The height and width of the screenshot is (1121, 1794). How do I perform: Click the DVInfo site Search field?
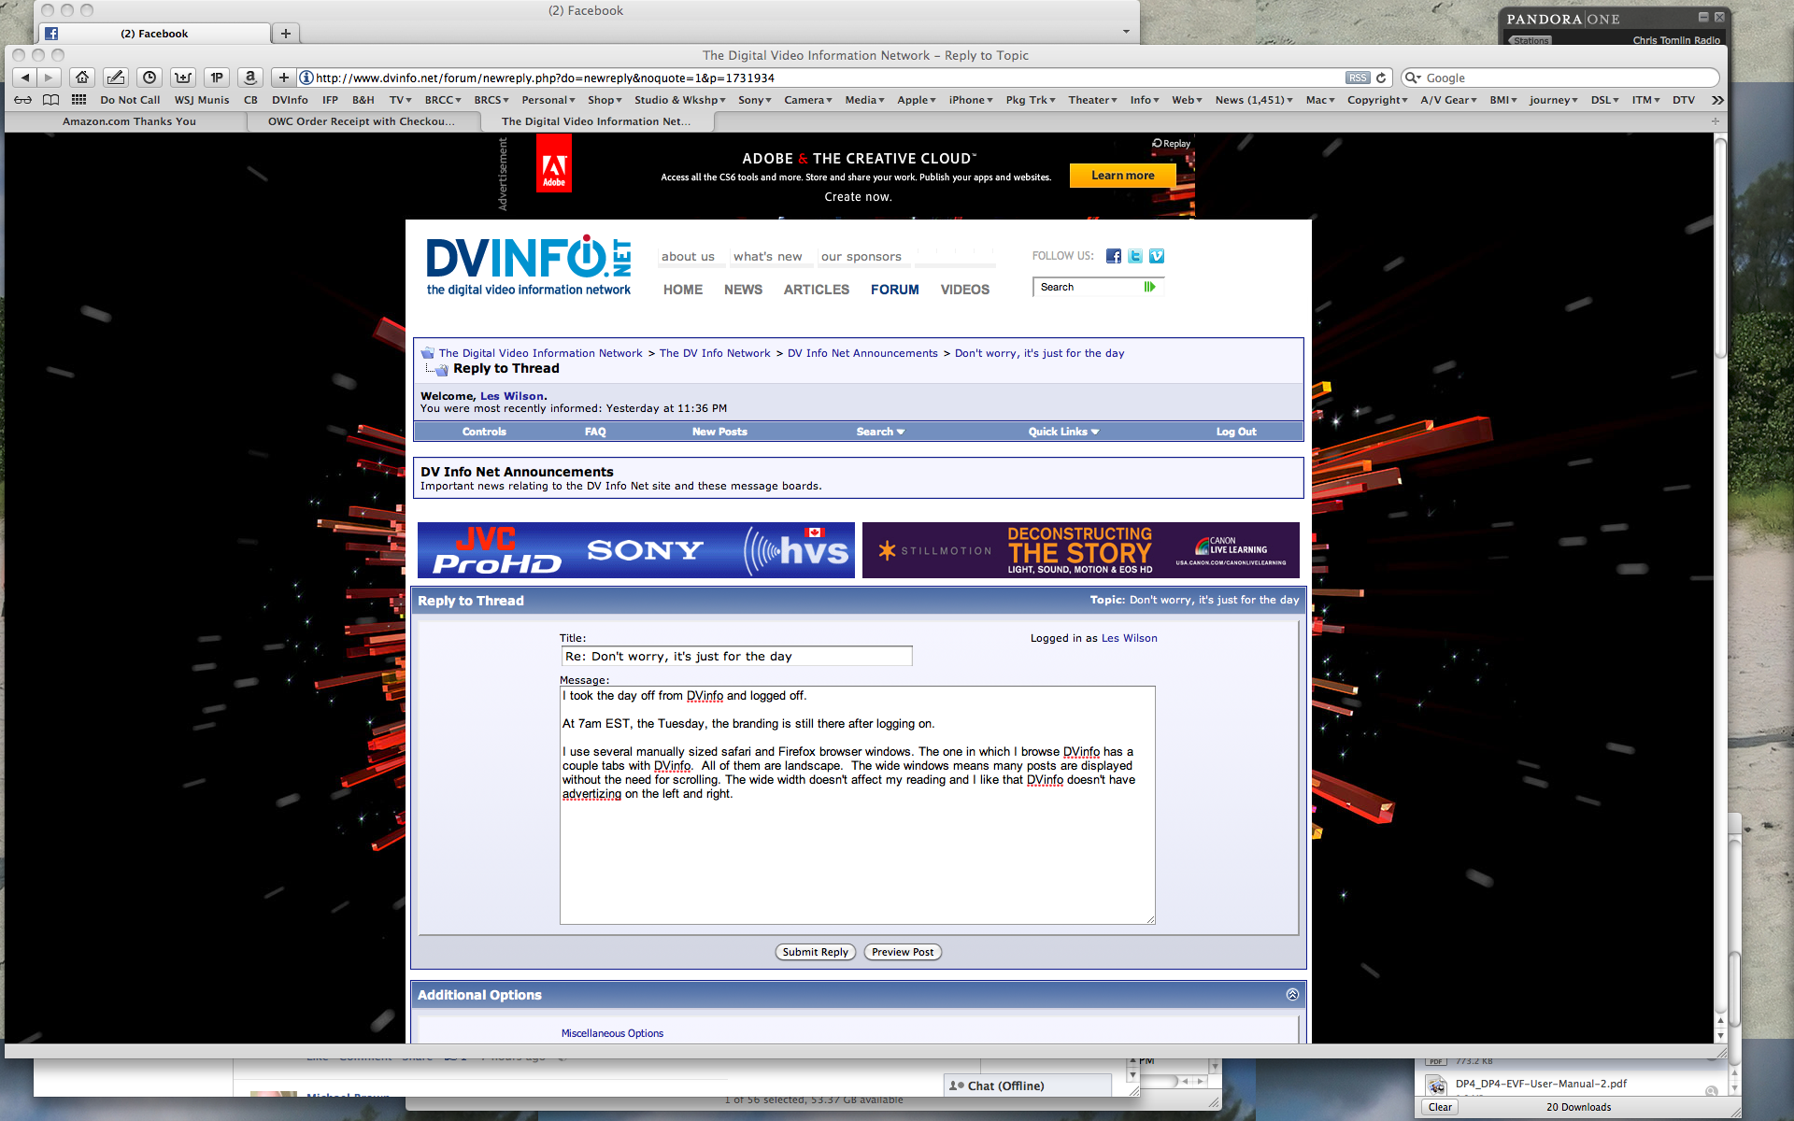tap(1089, 287)
